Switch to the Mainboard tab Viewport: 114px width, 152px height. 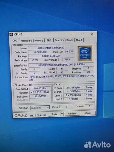point(26,41)
